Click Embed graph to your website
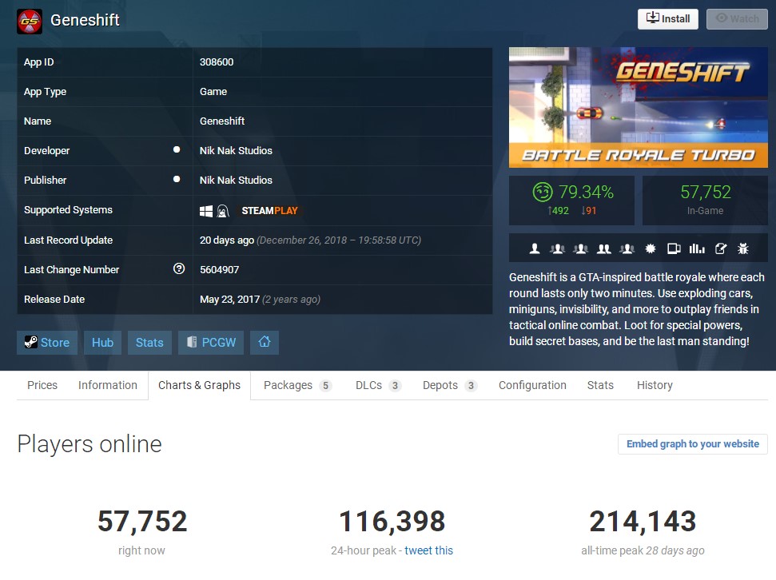The width and height of the screenshot is (776, 580). (x=693, y=444)
